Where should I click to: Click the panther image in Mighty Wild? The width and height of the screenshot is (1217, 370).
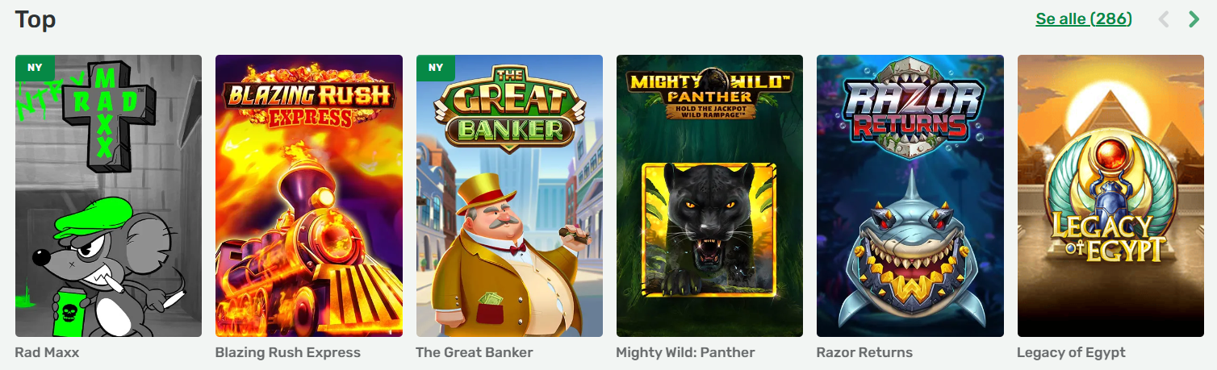click(x=709, y=228)
